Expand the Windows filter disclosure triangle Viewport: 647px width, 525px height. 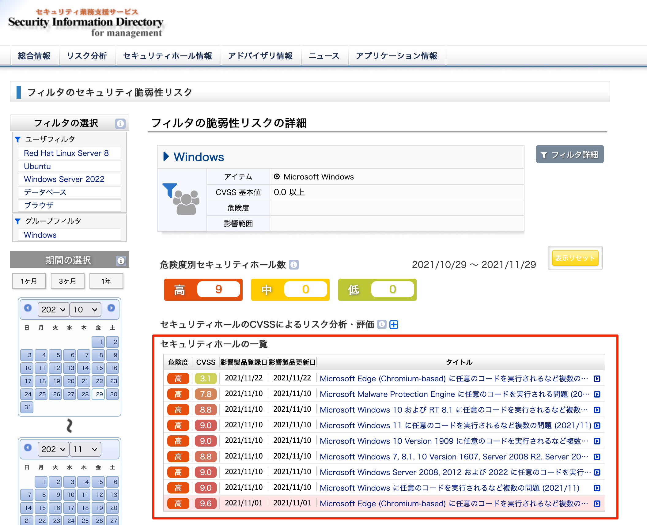166,157
